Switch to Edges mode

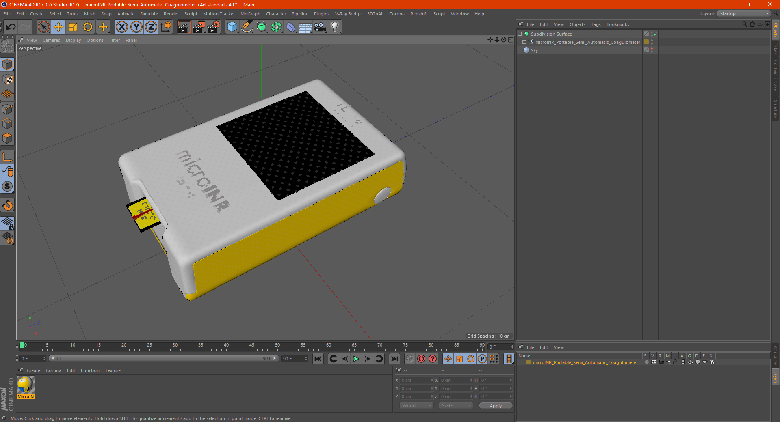click(7, 124)
